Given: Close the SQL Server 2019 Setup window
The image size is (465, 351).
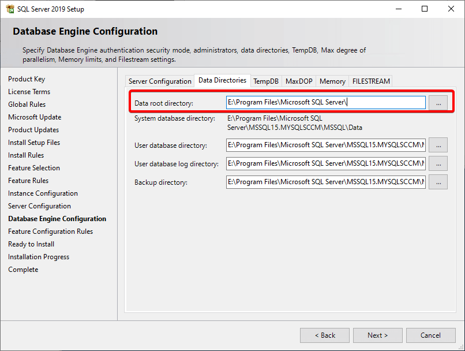Looking at the screenshot, I should (x=451, y=9).
